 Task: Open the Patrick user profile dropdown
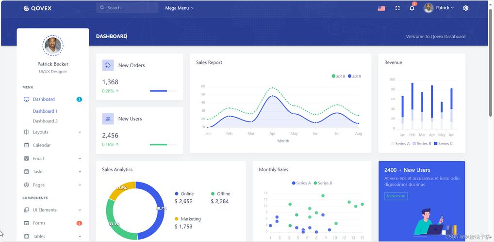439,8
